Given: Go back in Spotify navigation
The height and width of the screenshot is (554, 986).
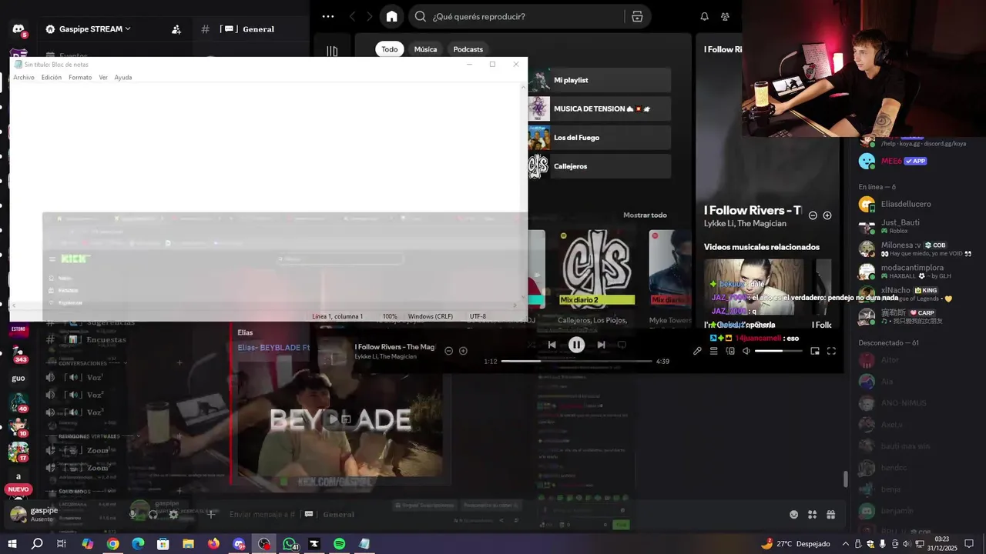Looking at the screenshot, I should [x=353, y=16].
